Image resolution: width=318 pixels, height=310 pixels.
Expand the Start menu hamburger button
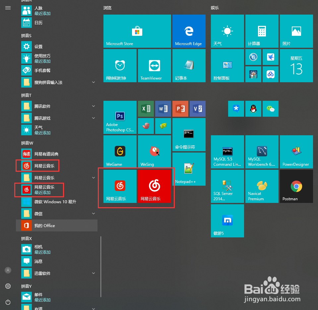point(8,8)
